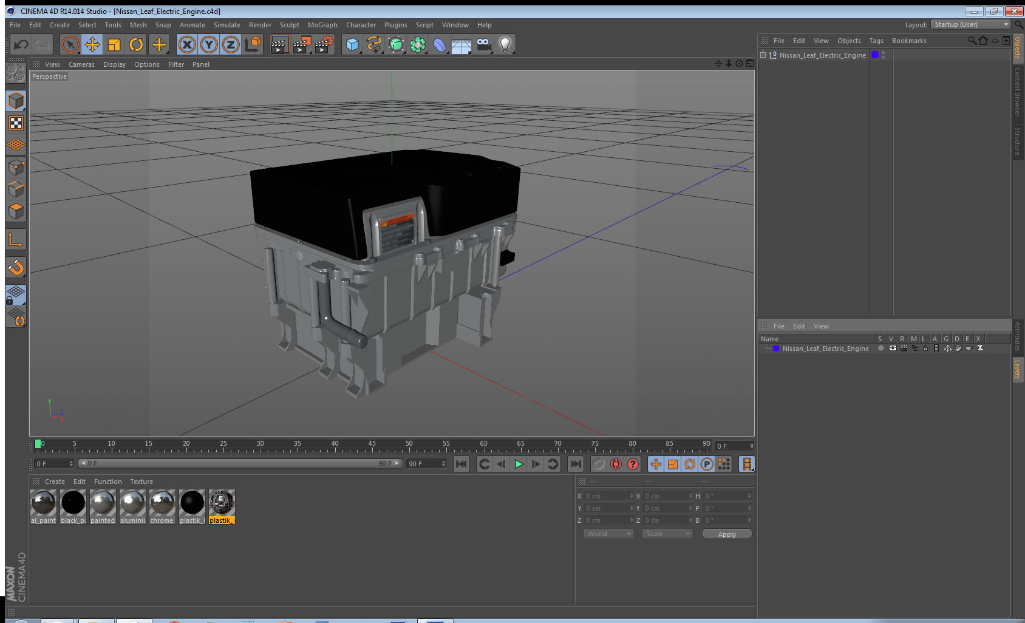Add a Cube primitive object
The image size is (1025, 623).
[x=352, y=44]
